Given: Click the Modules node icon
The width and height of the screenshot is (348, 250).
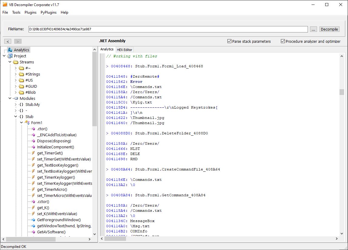Looking at the screenshot, I should click(x=16, y=98).
